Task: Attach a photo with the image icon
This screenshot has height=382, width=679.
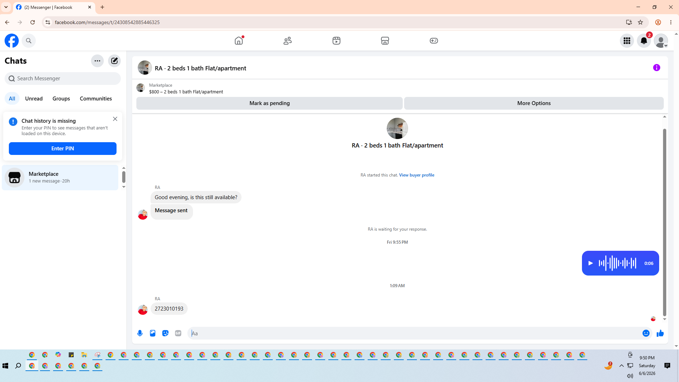Action: (153, 333)
